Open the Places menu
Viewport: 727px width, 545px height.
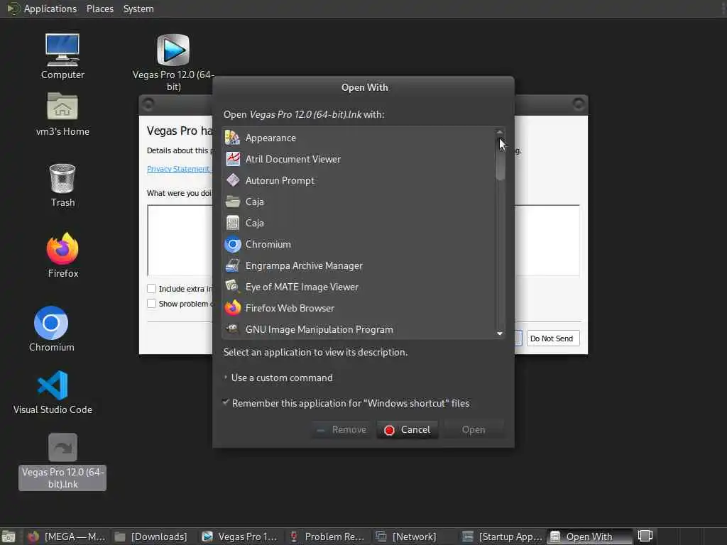[x=99, y=9]
